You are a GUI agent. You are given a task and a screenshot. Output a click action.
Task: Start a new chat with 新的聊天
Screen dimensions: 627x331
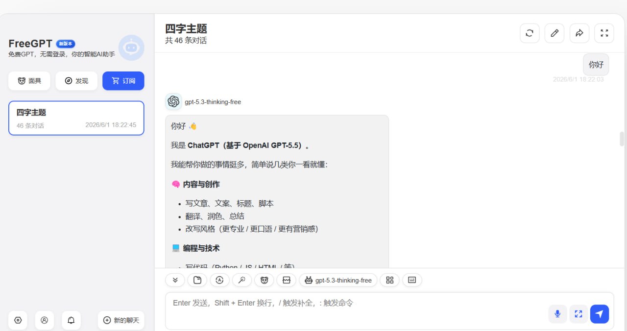(121, 320)
